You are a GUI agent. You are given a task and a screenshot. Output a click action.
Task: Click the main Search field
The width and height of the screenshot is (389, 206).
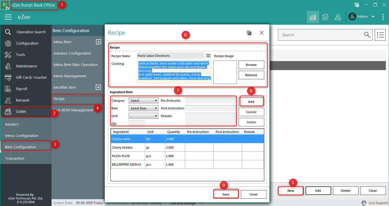pyautogui.click(x=325, y=35)
